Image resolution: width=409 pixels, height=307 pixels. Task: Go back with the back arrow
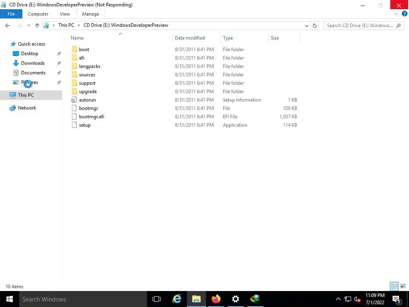[8, 25]
